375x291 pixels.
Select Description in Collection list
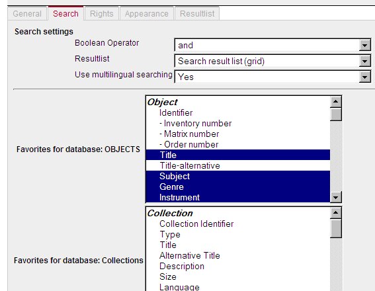(x=237, y=266)
